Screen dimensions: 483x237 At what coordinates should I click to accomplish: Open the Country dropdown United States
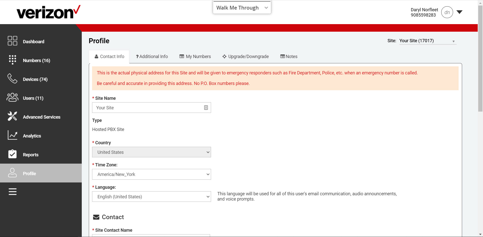tap(151, 152)
